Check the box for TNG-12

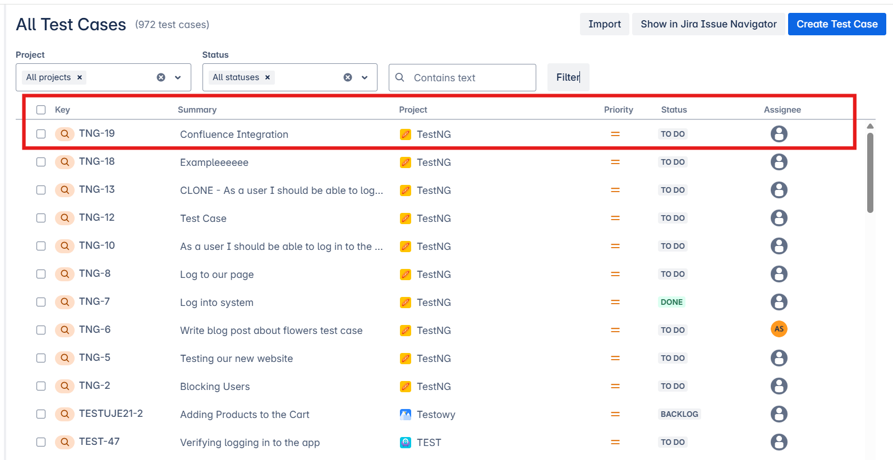coord(41,218)
